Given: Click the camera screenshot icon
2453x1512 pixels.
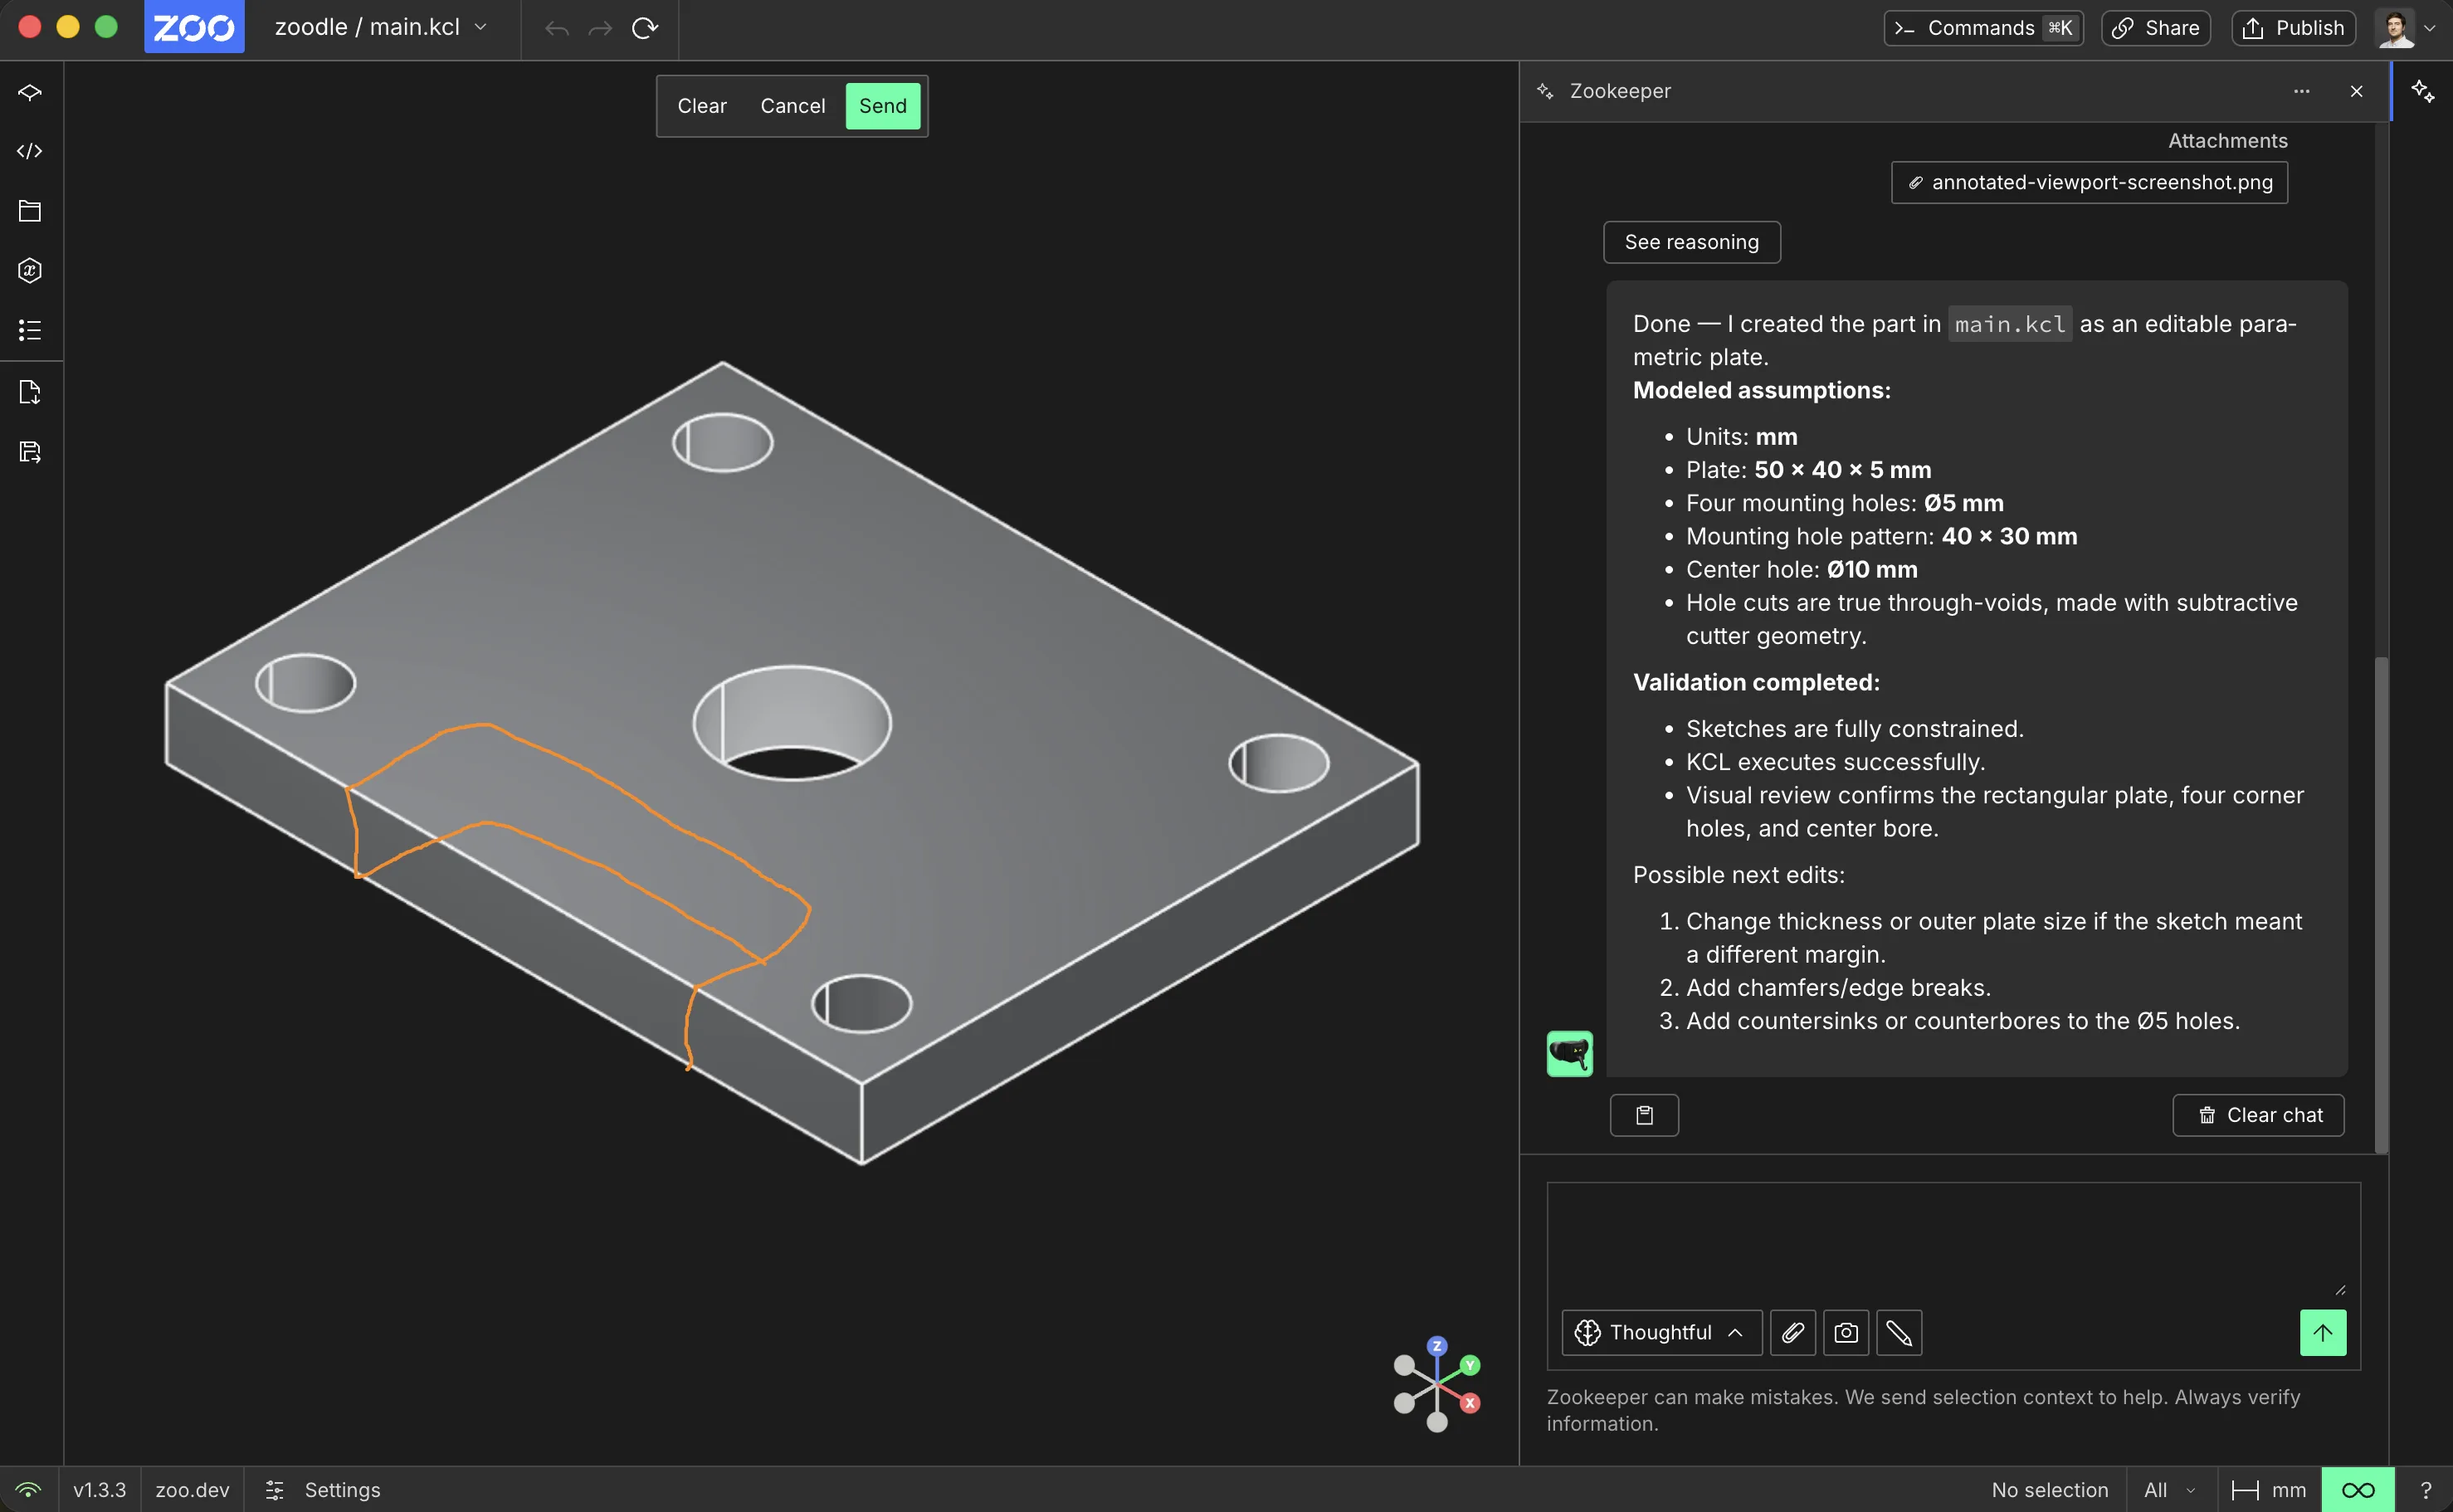Looking at the screenshot, I should (x=1846, y=1333).
